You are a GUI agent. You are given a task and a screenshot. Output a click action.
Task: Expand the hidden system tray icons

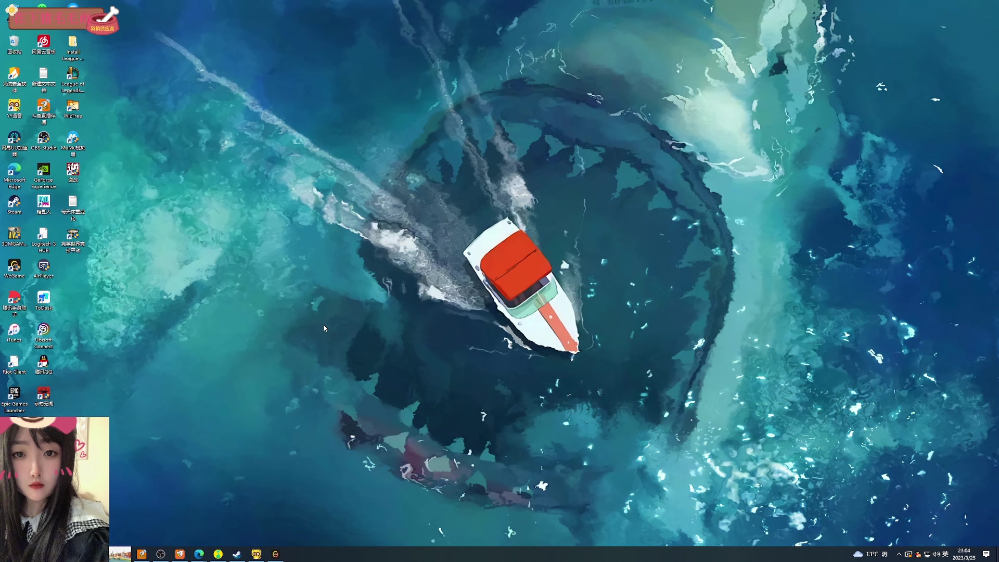tap(899, 554)
